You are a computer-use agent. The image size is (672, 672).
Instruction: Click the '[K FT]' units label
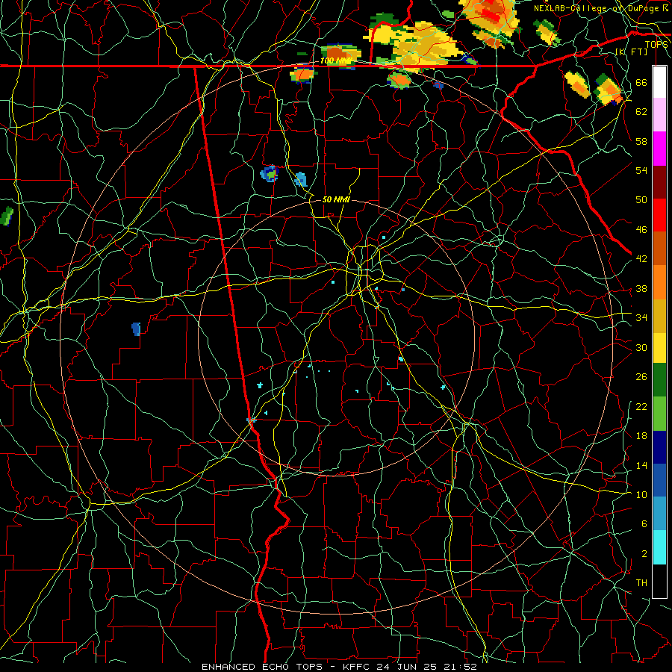point(631,52)
